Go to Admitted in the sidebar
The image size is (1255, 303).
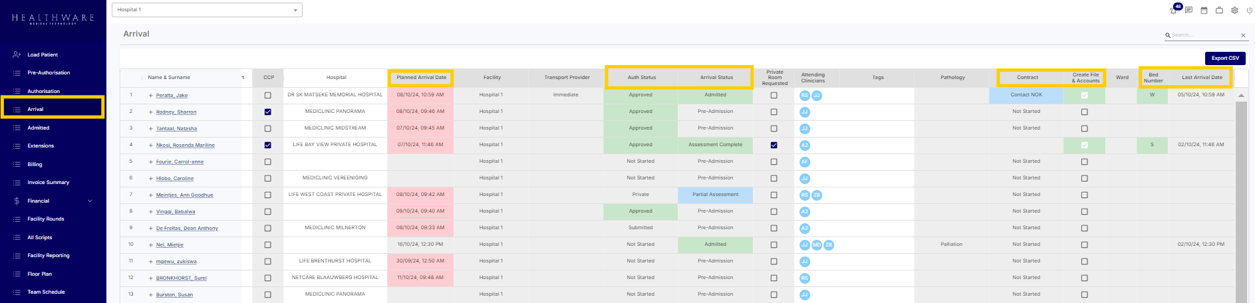point(38,128)
